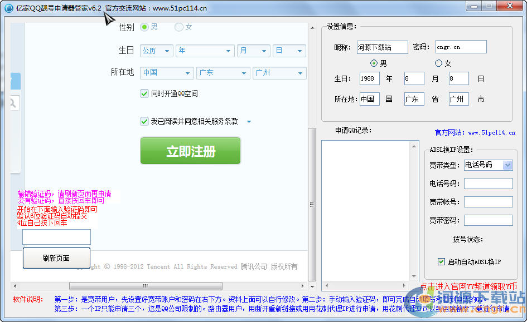Image resolution: width=527 pixels, height=322 pixels.
Task: Open the 官方网站 www.51pc114.cn link
Action: pos(475,133)
